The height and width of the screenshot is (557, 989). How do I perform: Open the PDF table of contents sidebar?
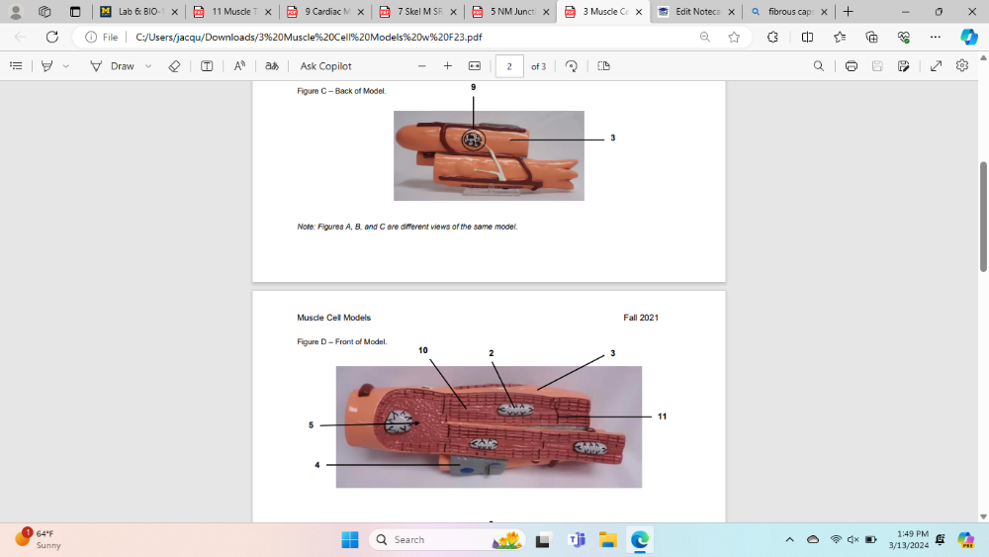pos(16,66)
